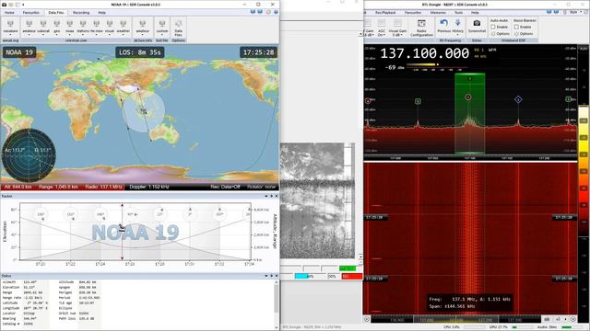This screenshot has height=331, width=590.
Task: Click the 137.100.000 frequency display
Action: coord(424,53)
